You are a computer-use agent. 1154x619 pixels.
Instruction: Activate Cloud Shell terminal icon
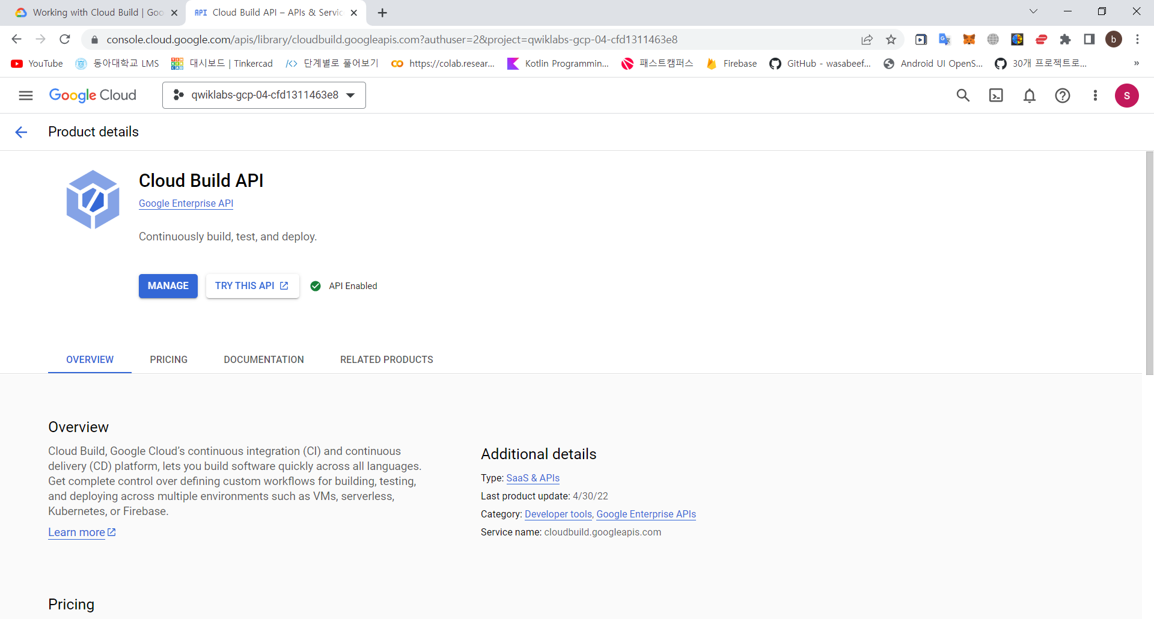(996, 96)
